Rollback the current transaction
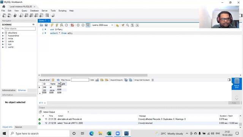Screen dimensions: 243x137 pos(83,25)
